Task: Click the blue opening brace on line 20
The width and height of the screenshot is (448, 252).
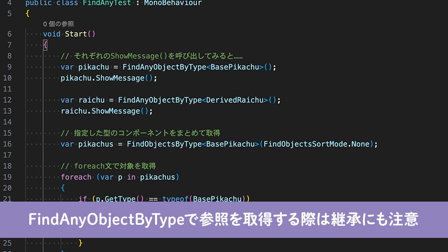Action: (63, 188)
